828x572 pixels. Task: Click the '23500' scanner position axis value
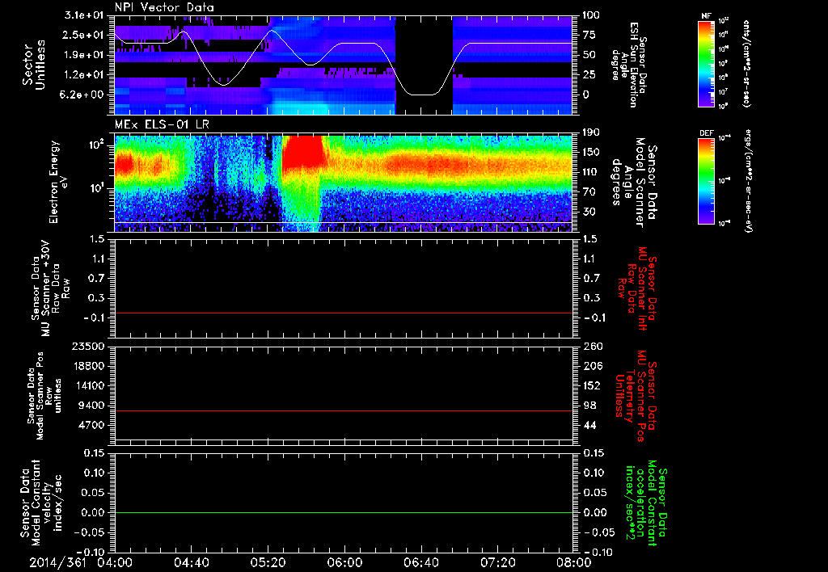(89, 346)
